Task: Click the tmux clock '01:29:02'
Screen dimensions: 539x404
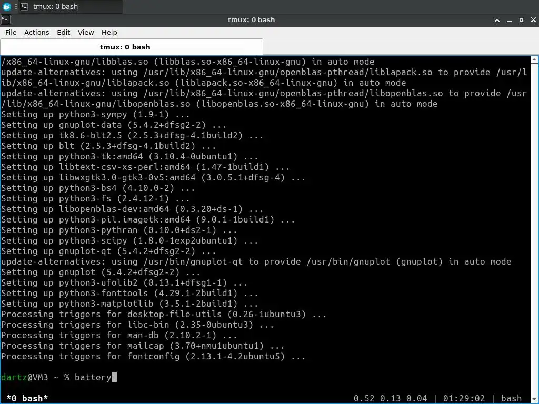Action: pos(464,398)
